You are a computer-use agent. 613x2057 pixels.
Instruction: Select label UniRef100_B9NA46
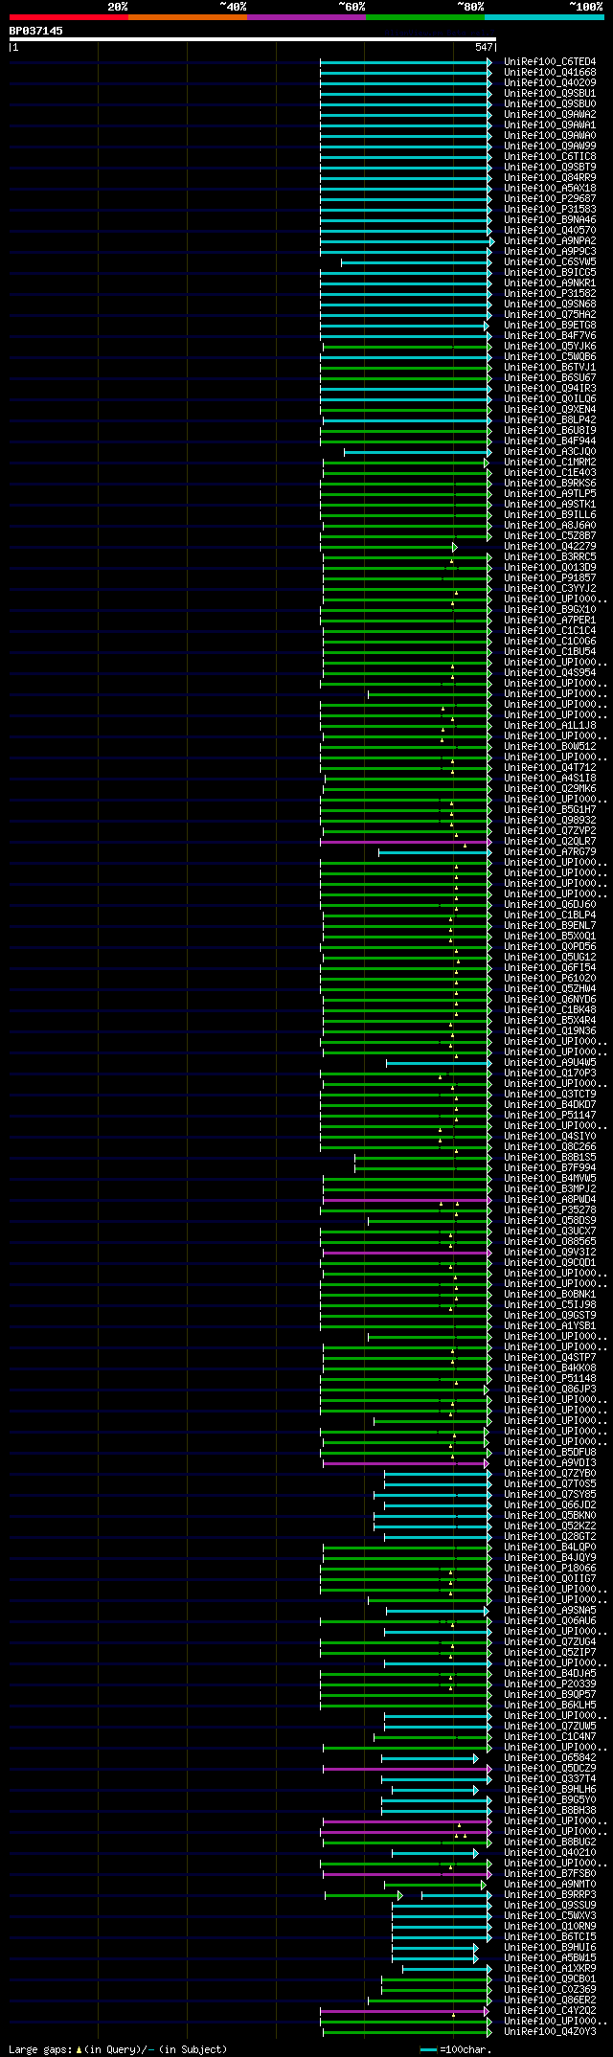[550, 219]
